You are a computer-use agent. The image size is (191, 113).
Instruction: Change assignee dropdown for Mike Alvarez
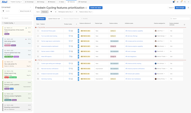pyautogui.click(x=165, y=46)
